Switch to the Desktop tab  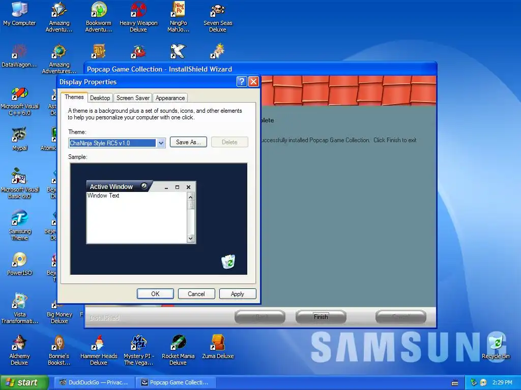tap(100, 98)
